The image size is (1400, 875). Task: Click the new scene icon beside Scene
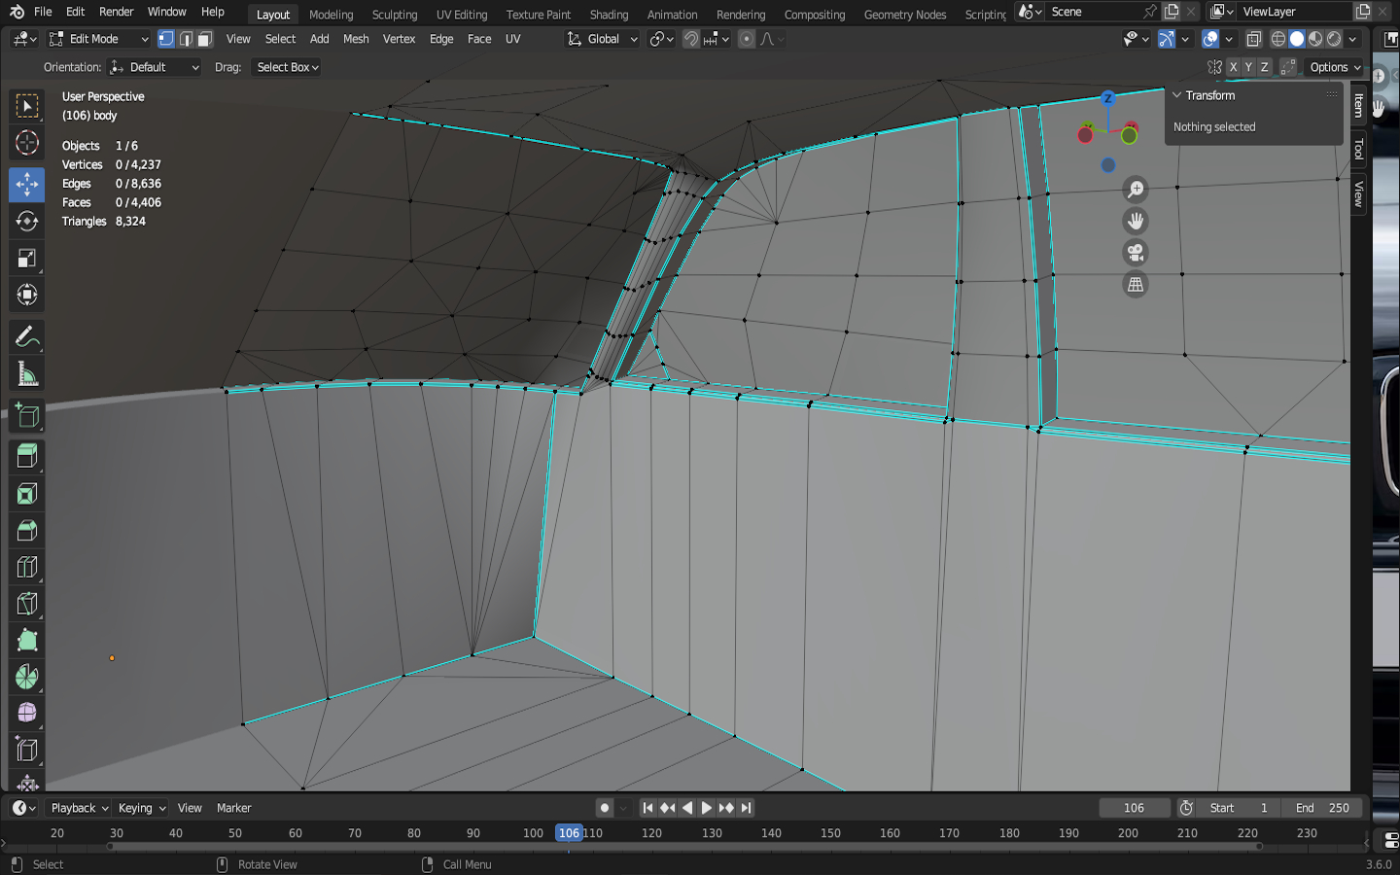[x=1172, y=12]
